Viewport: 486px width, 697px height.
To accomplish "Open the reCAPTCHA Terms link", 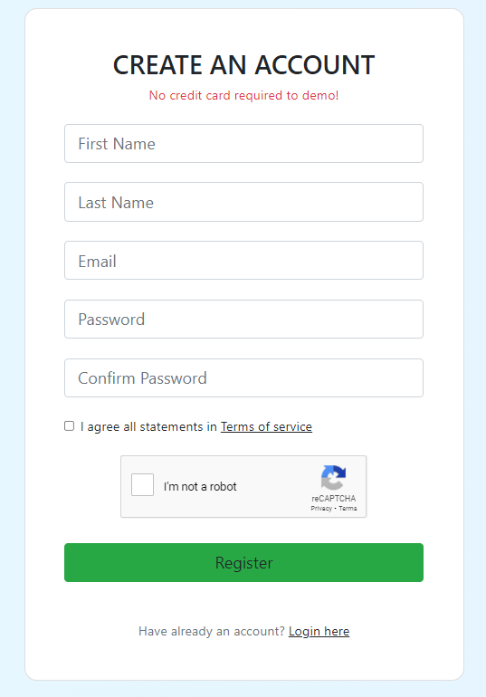I will coord(348,508).
